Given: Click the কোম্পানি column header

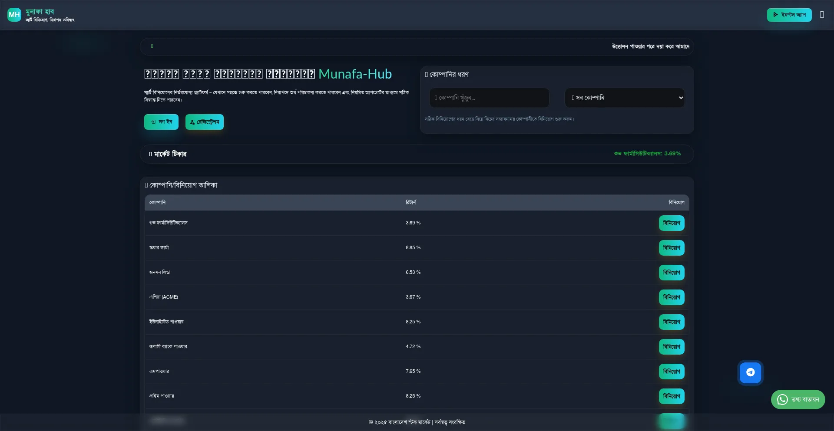Looking at the screenshot, I should (157, 203).
